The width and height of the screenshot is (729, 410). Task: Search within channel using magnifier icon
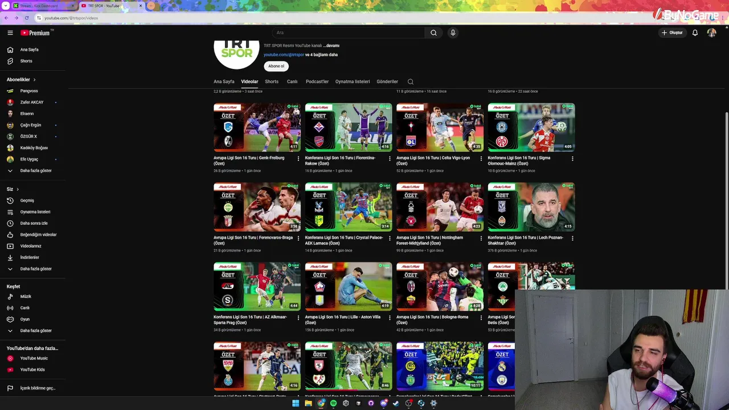click(x=411, y=81)
